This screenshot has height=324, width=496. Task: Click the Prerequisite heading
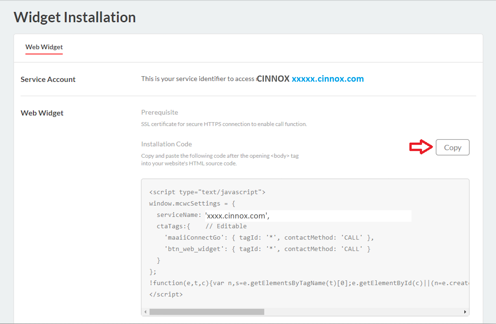click(160, 112)
